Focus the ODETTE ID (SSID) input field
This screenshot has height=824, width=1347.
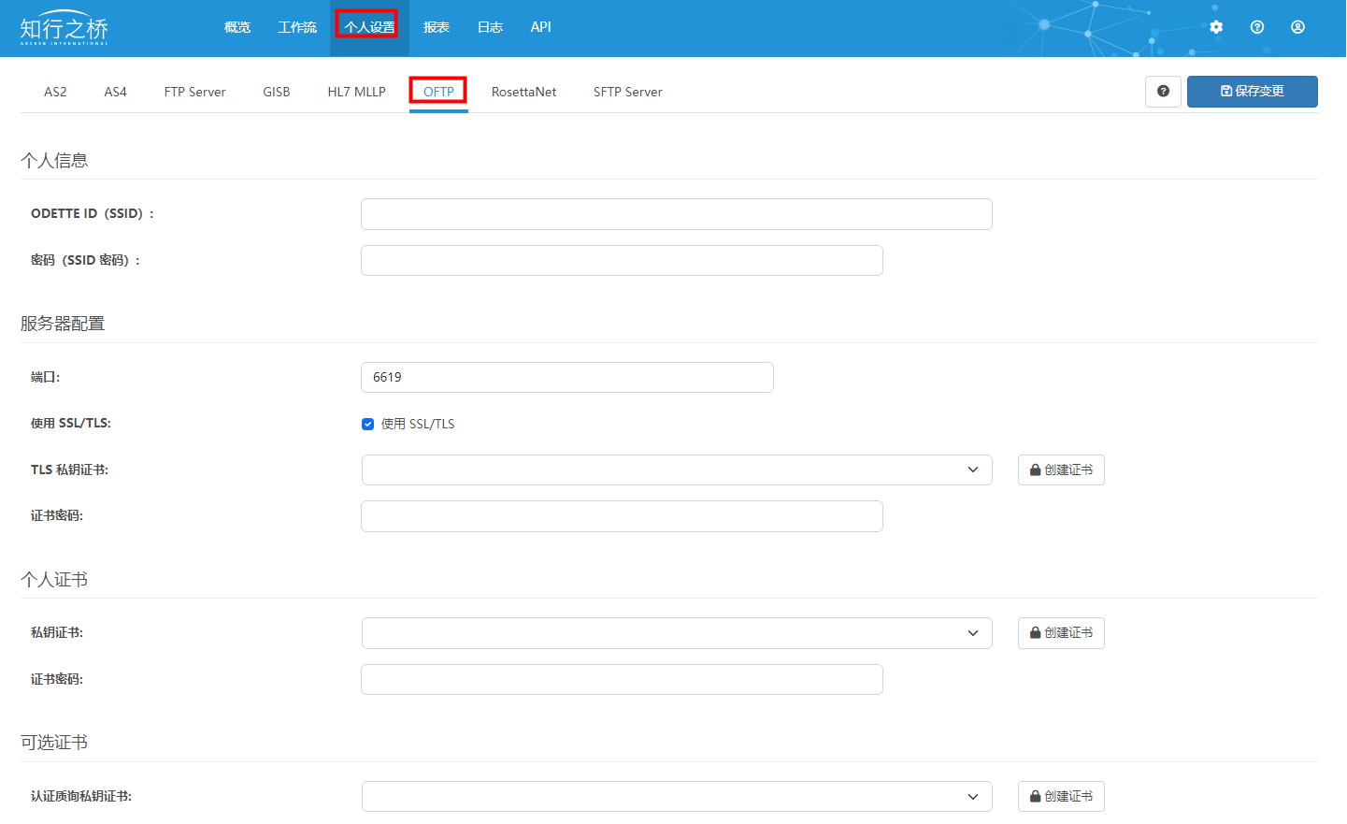click(677, 214)
